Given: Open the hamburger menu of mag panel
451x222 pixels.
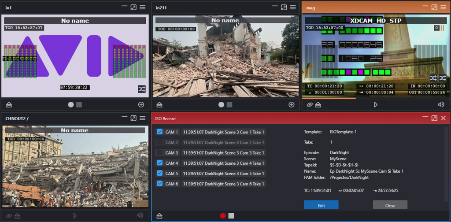Looking at the screenshot, I should click(x=444, y=7).
